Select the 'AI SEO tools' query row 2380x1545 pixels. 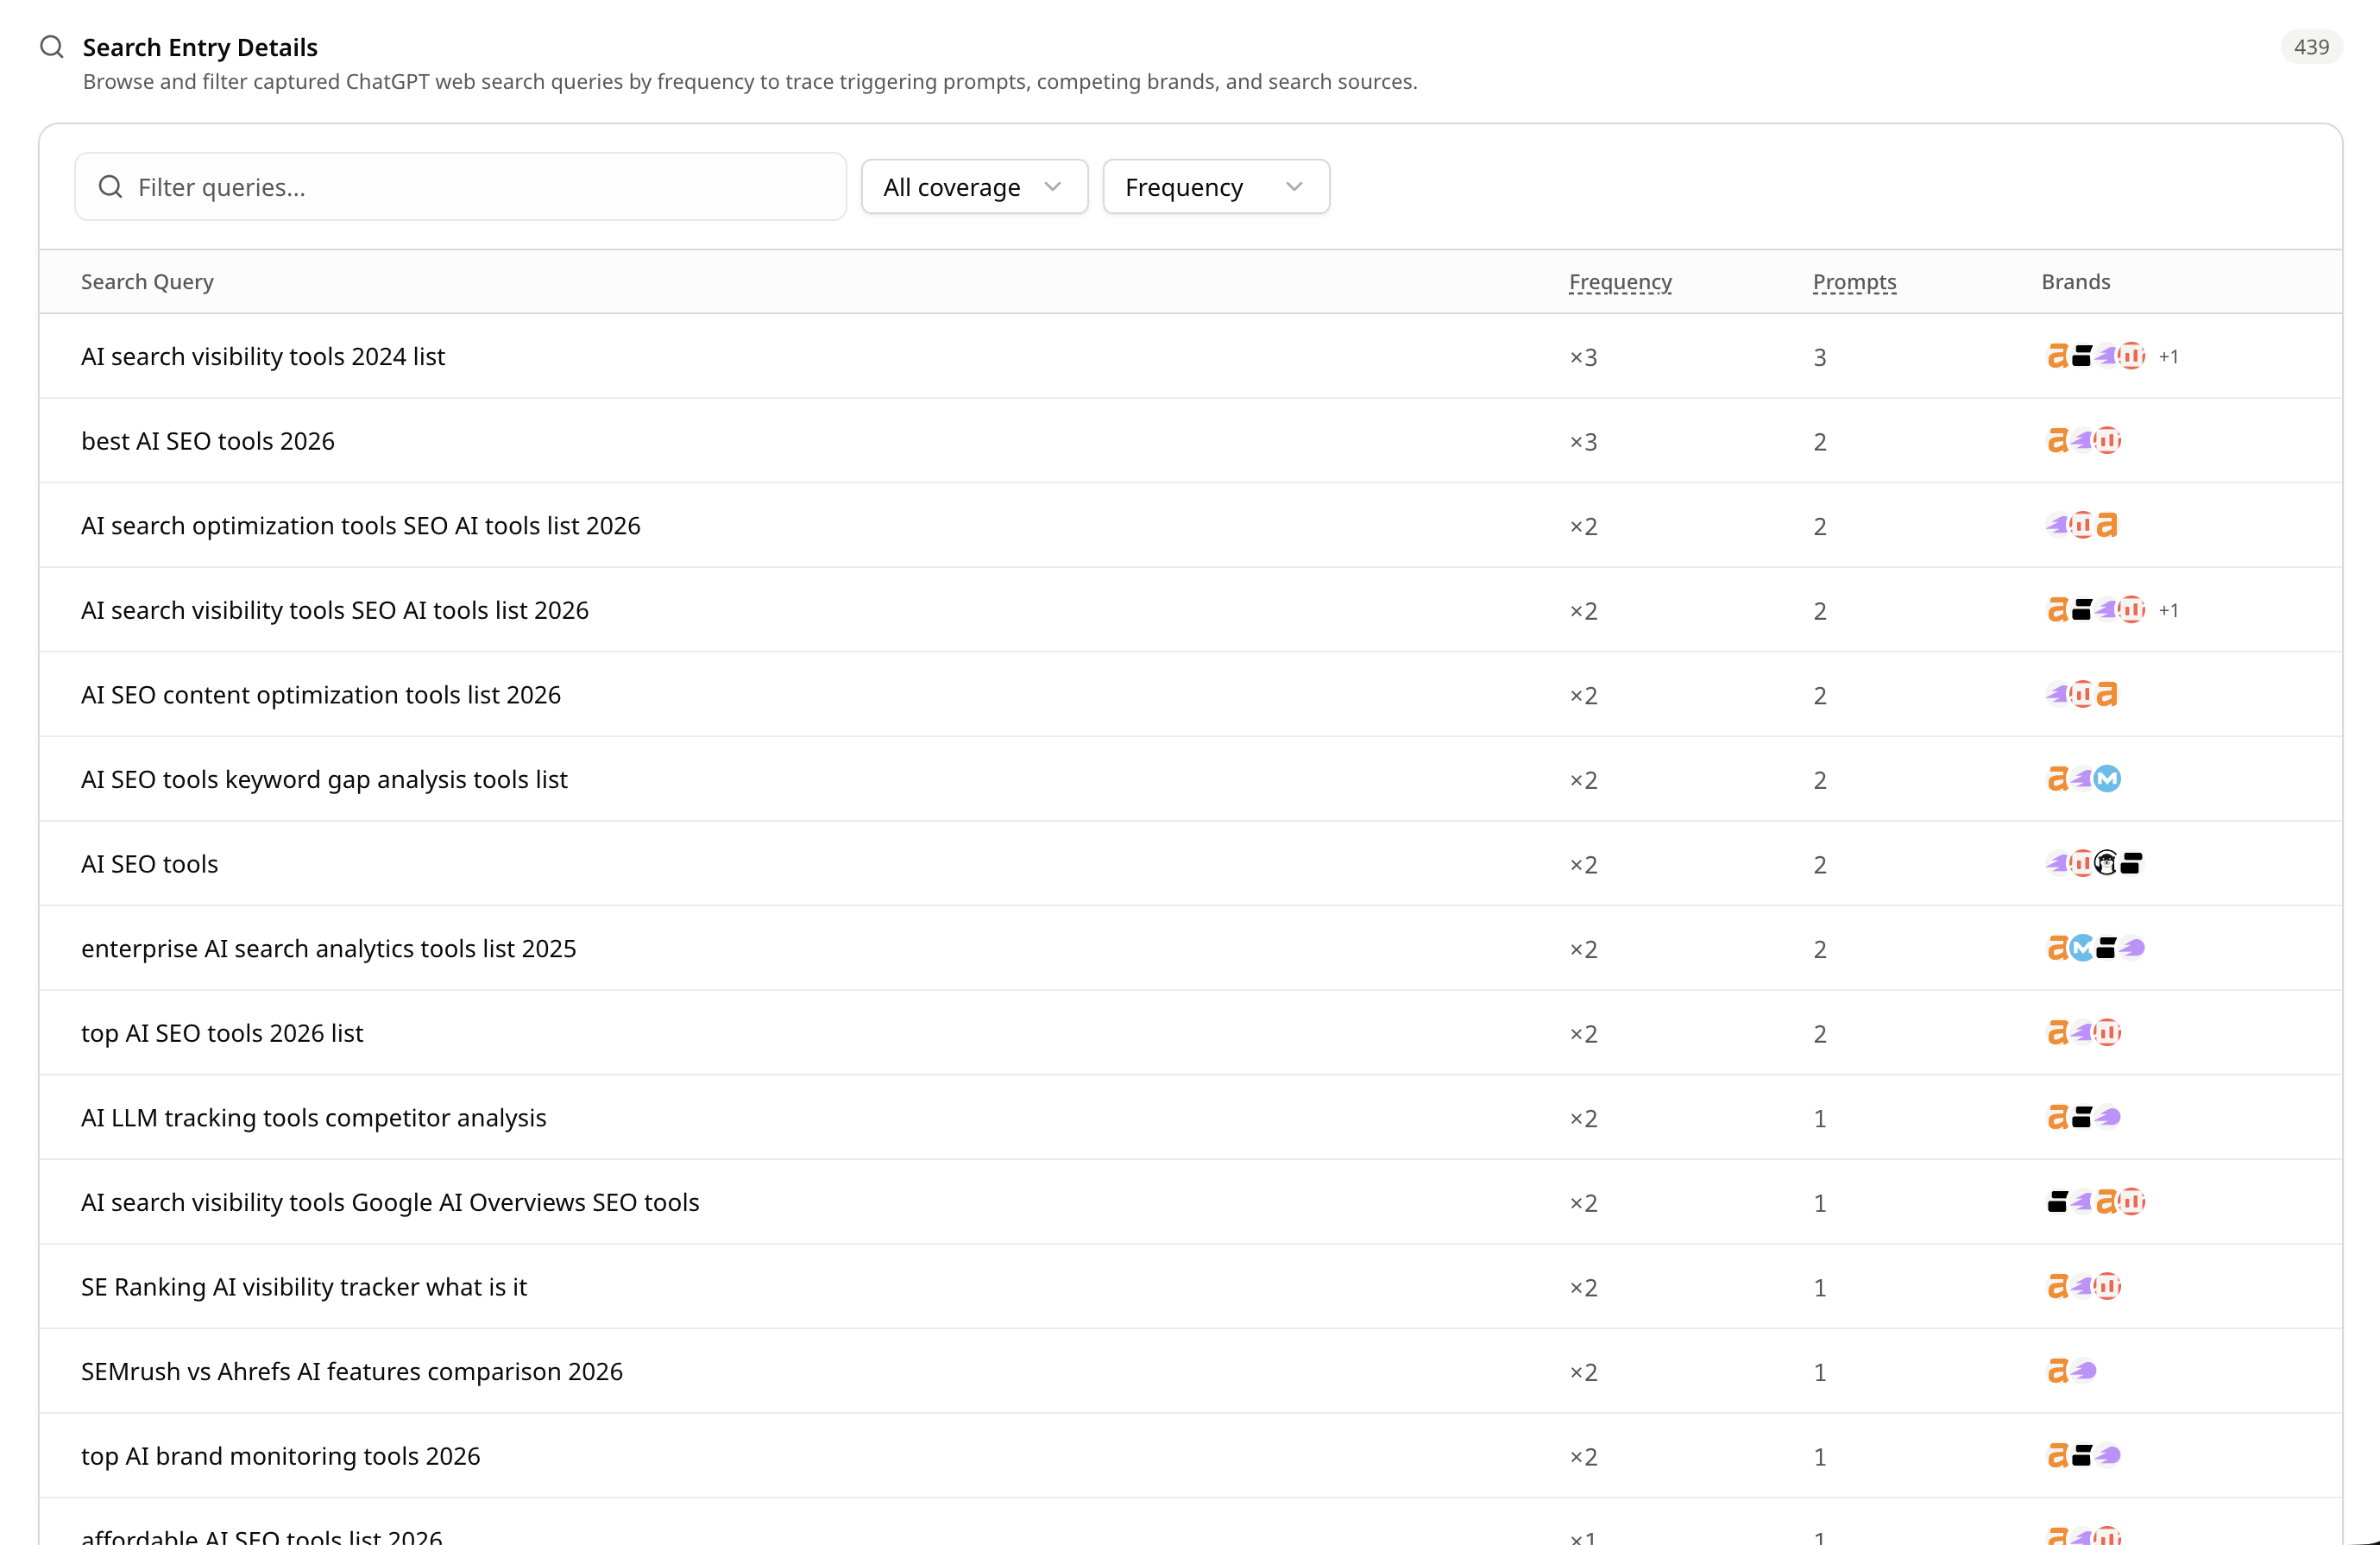pos(1190,864)
